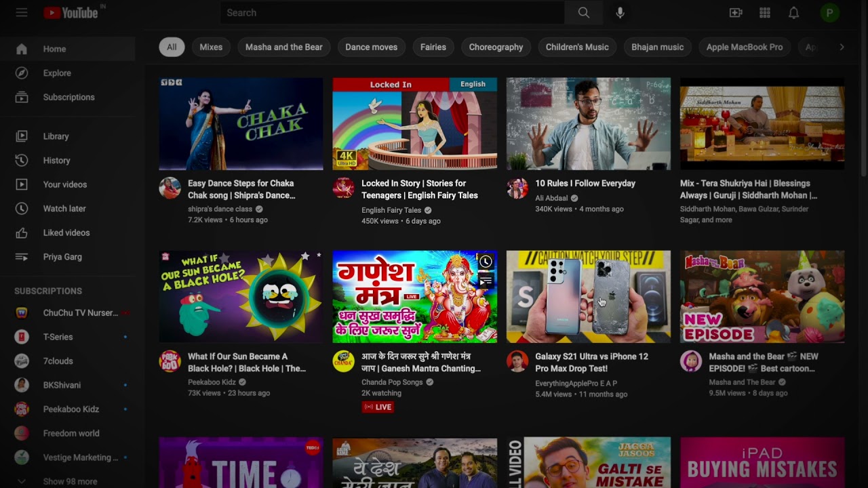Click the Priya Garg playlist icon

tap(22, 257)
